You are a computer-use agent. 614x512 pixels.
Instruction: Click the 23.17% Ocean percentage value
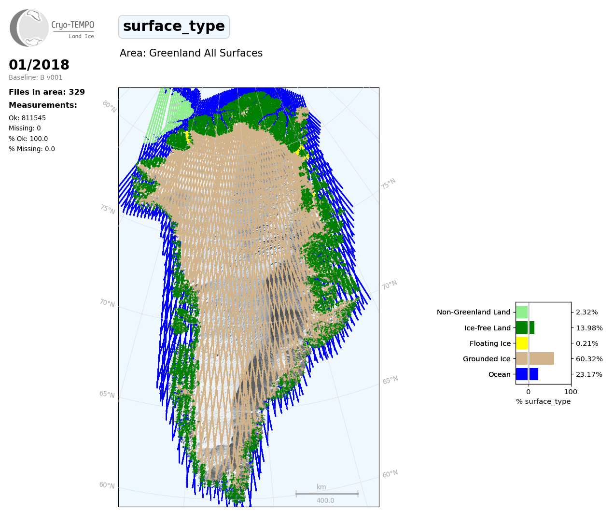coord(589,374)
